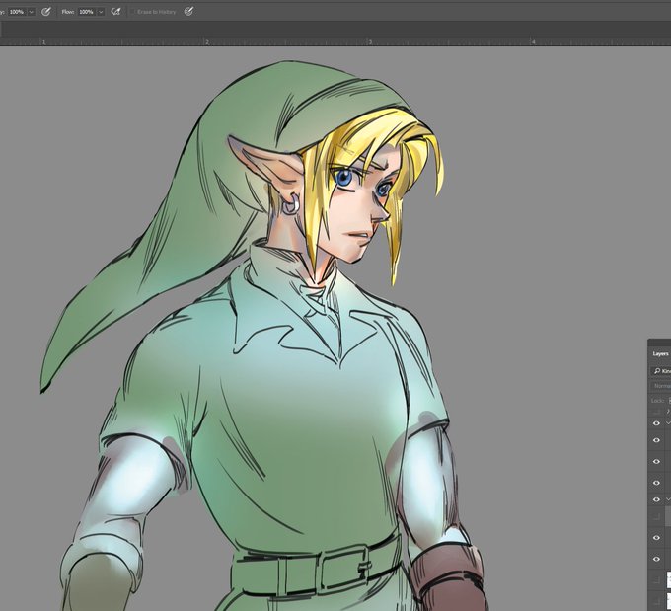Viewport: 671px width, 611px height.
Task: Open the Flow slider dropdown arrow
Action: pos(101,12)
